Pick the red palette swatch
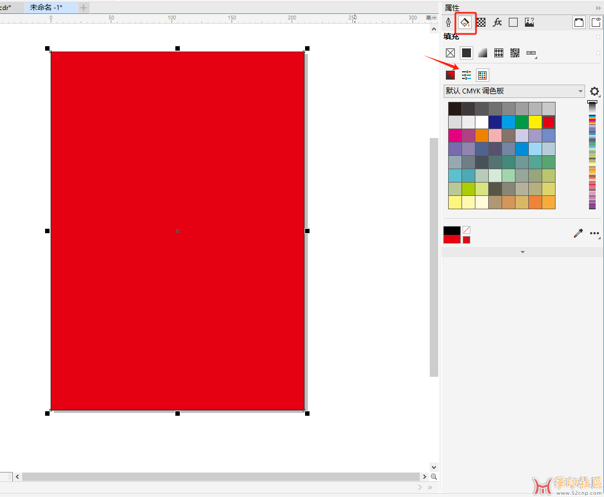Viewport: 604px width, 497px height. (x=548, y=122)
